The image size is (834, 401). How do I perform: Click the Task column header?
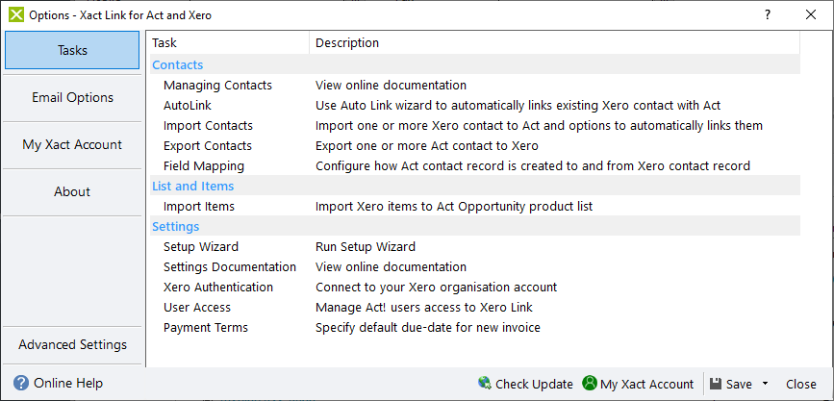pyautogui.click(x=229, y=43)
